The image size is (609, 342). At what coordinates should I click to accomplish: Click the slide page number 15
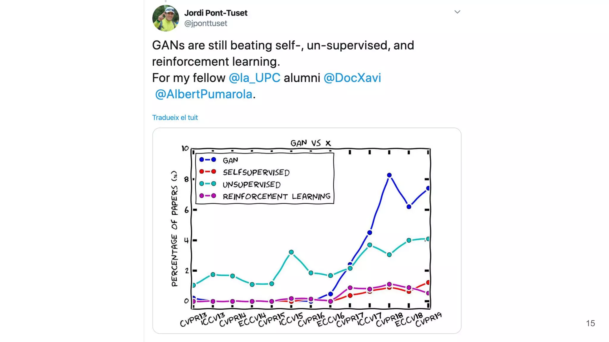tap(590, 323)
